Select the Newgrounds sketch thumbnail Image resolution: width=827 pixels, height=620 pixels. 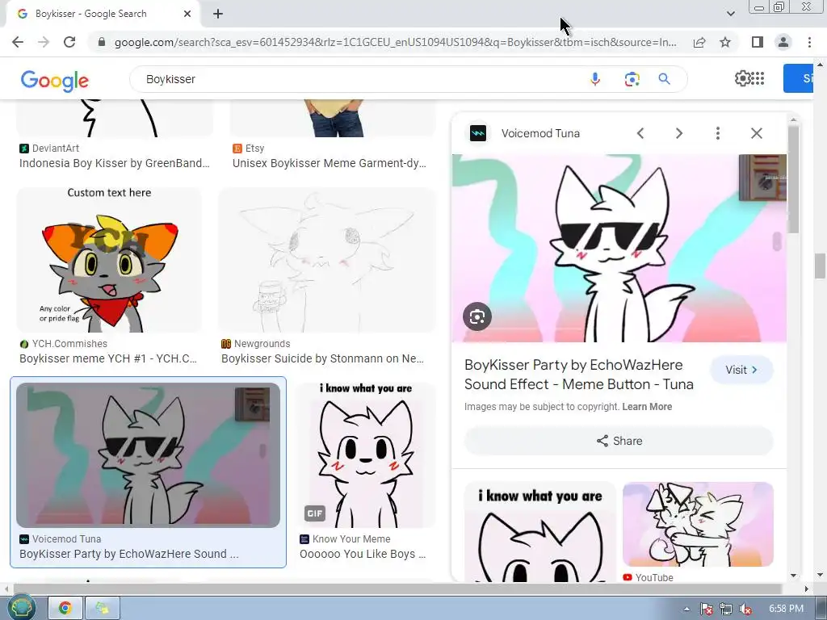[327, 260]
